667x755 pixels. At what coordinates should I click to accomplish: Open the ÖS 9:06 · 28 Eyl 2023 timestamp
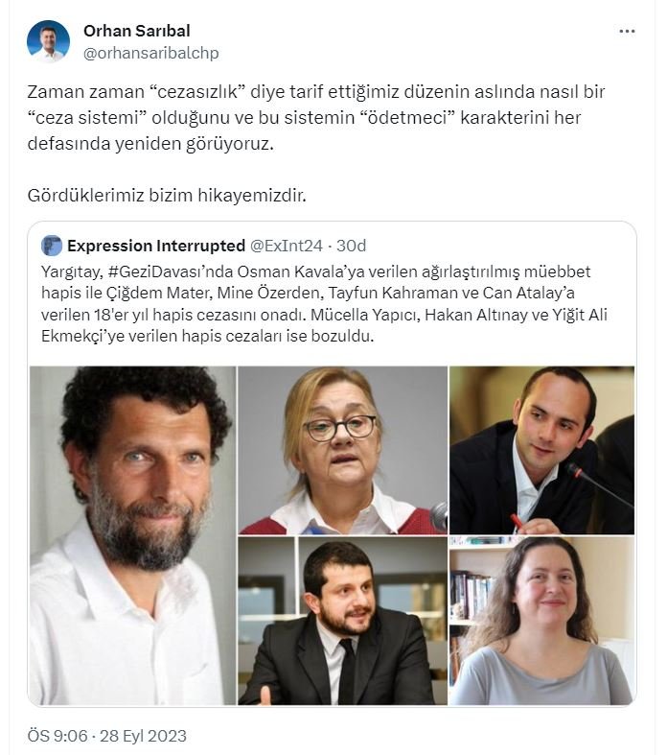(106, 736)
